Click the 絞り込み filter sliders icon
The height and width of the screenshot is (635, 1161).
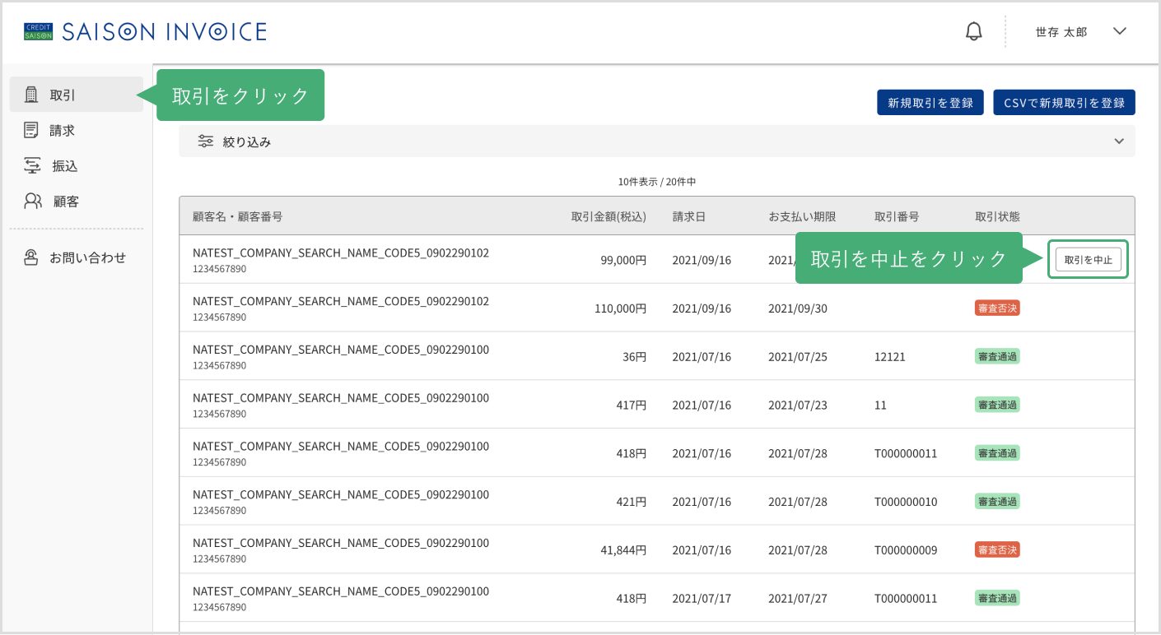(x=206, y=141)
